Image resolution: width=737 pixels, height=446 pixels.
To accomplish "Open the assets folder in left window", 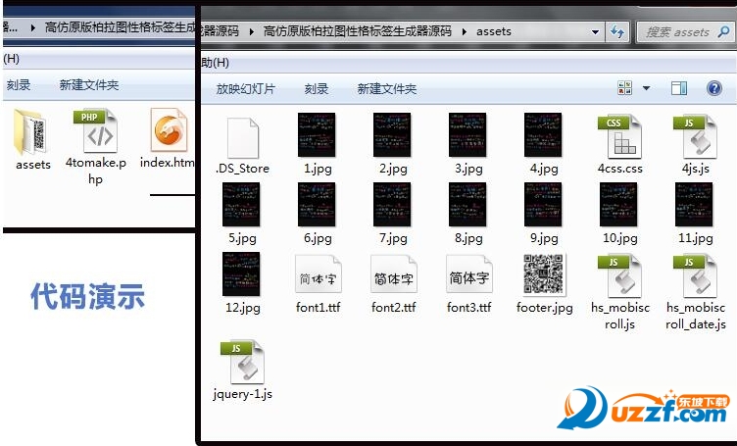I will point(33,133).
